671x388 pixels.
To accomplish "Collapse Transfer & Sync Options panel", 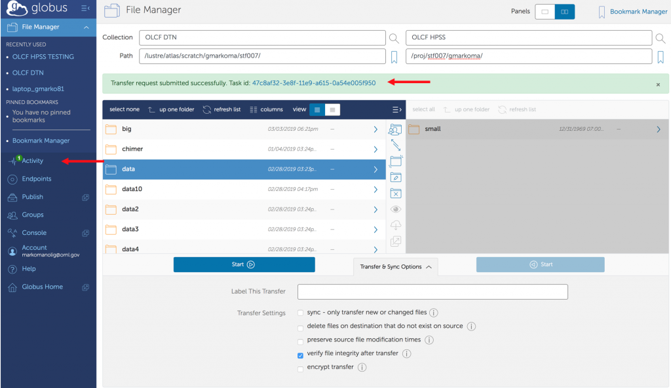I will [395, 267].
